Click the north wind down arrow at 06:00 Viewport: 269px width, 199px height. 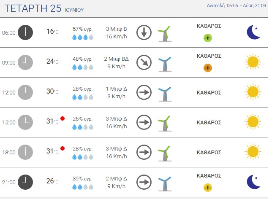coord(144,32)
